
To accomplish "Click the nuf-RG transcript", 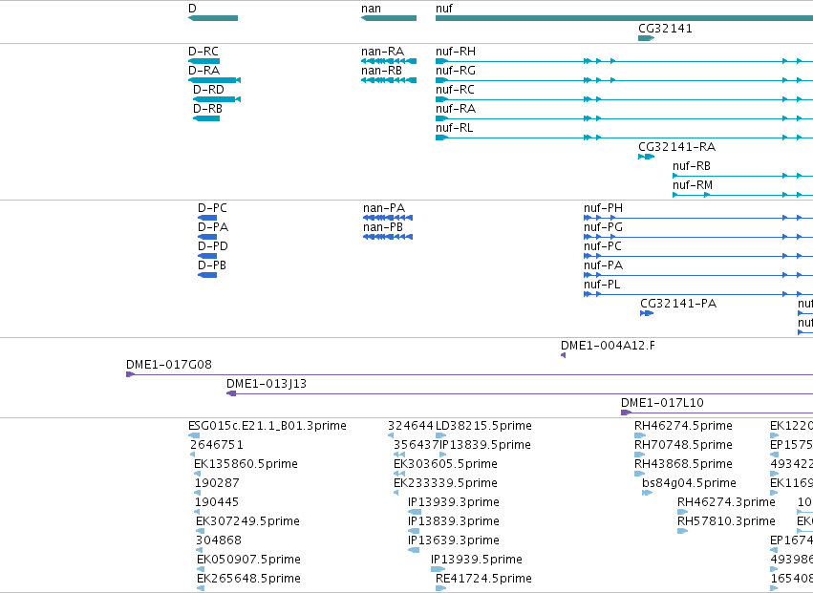I will (624, 80).
